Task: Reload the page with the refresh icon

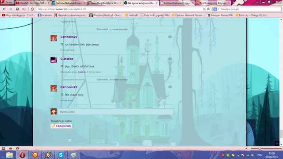Action: [17, 9]
